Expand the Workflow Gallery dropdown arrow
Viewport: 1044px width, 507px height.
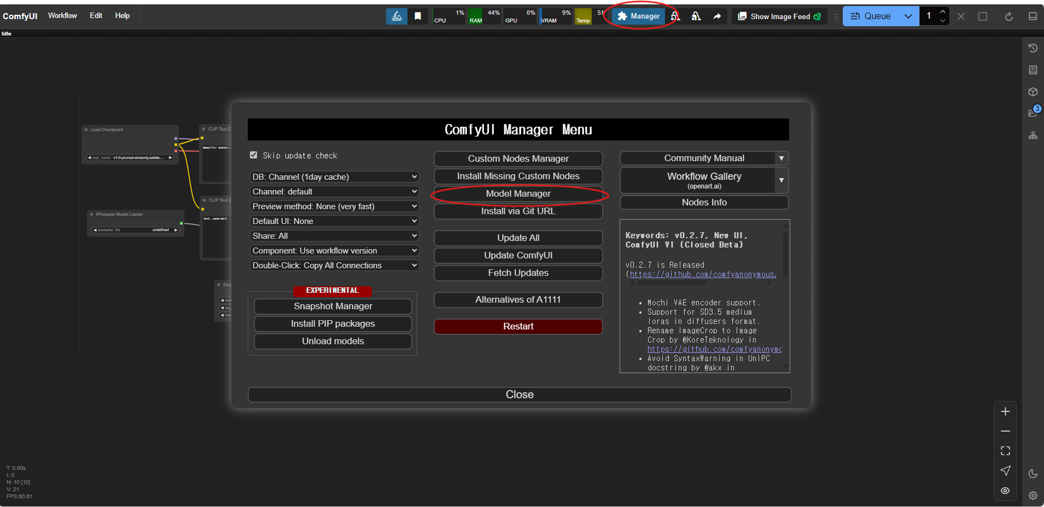[781, 180]
